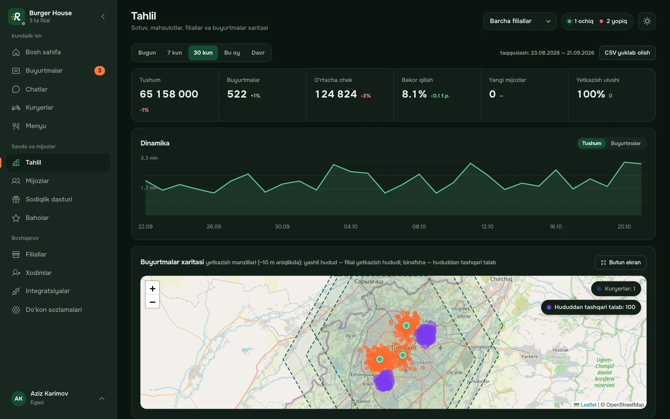
Task: Open the Sodiqlik dasturi gift icon
Action: [x=16, y=199]
